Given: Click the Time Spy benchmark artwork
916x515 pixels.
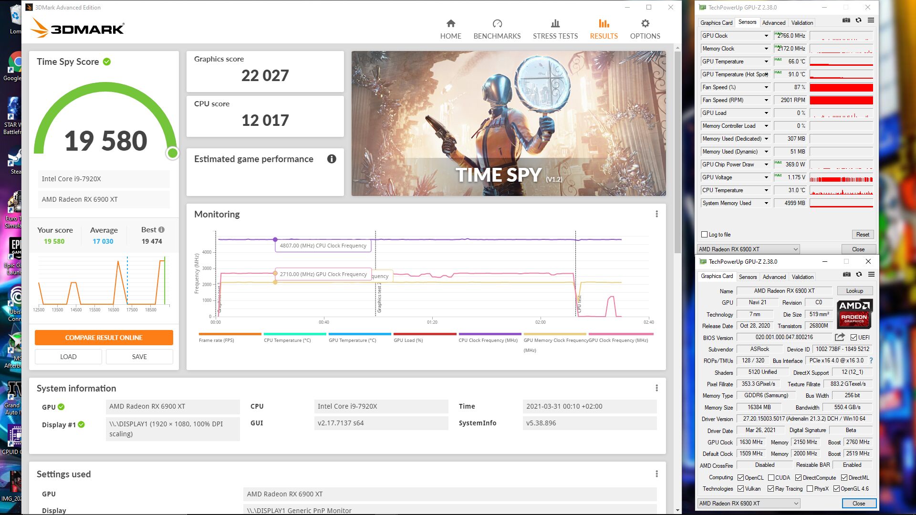Looking at the screenshot, I should [509, 124].
